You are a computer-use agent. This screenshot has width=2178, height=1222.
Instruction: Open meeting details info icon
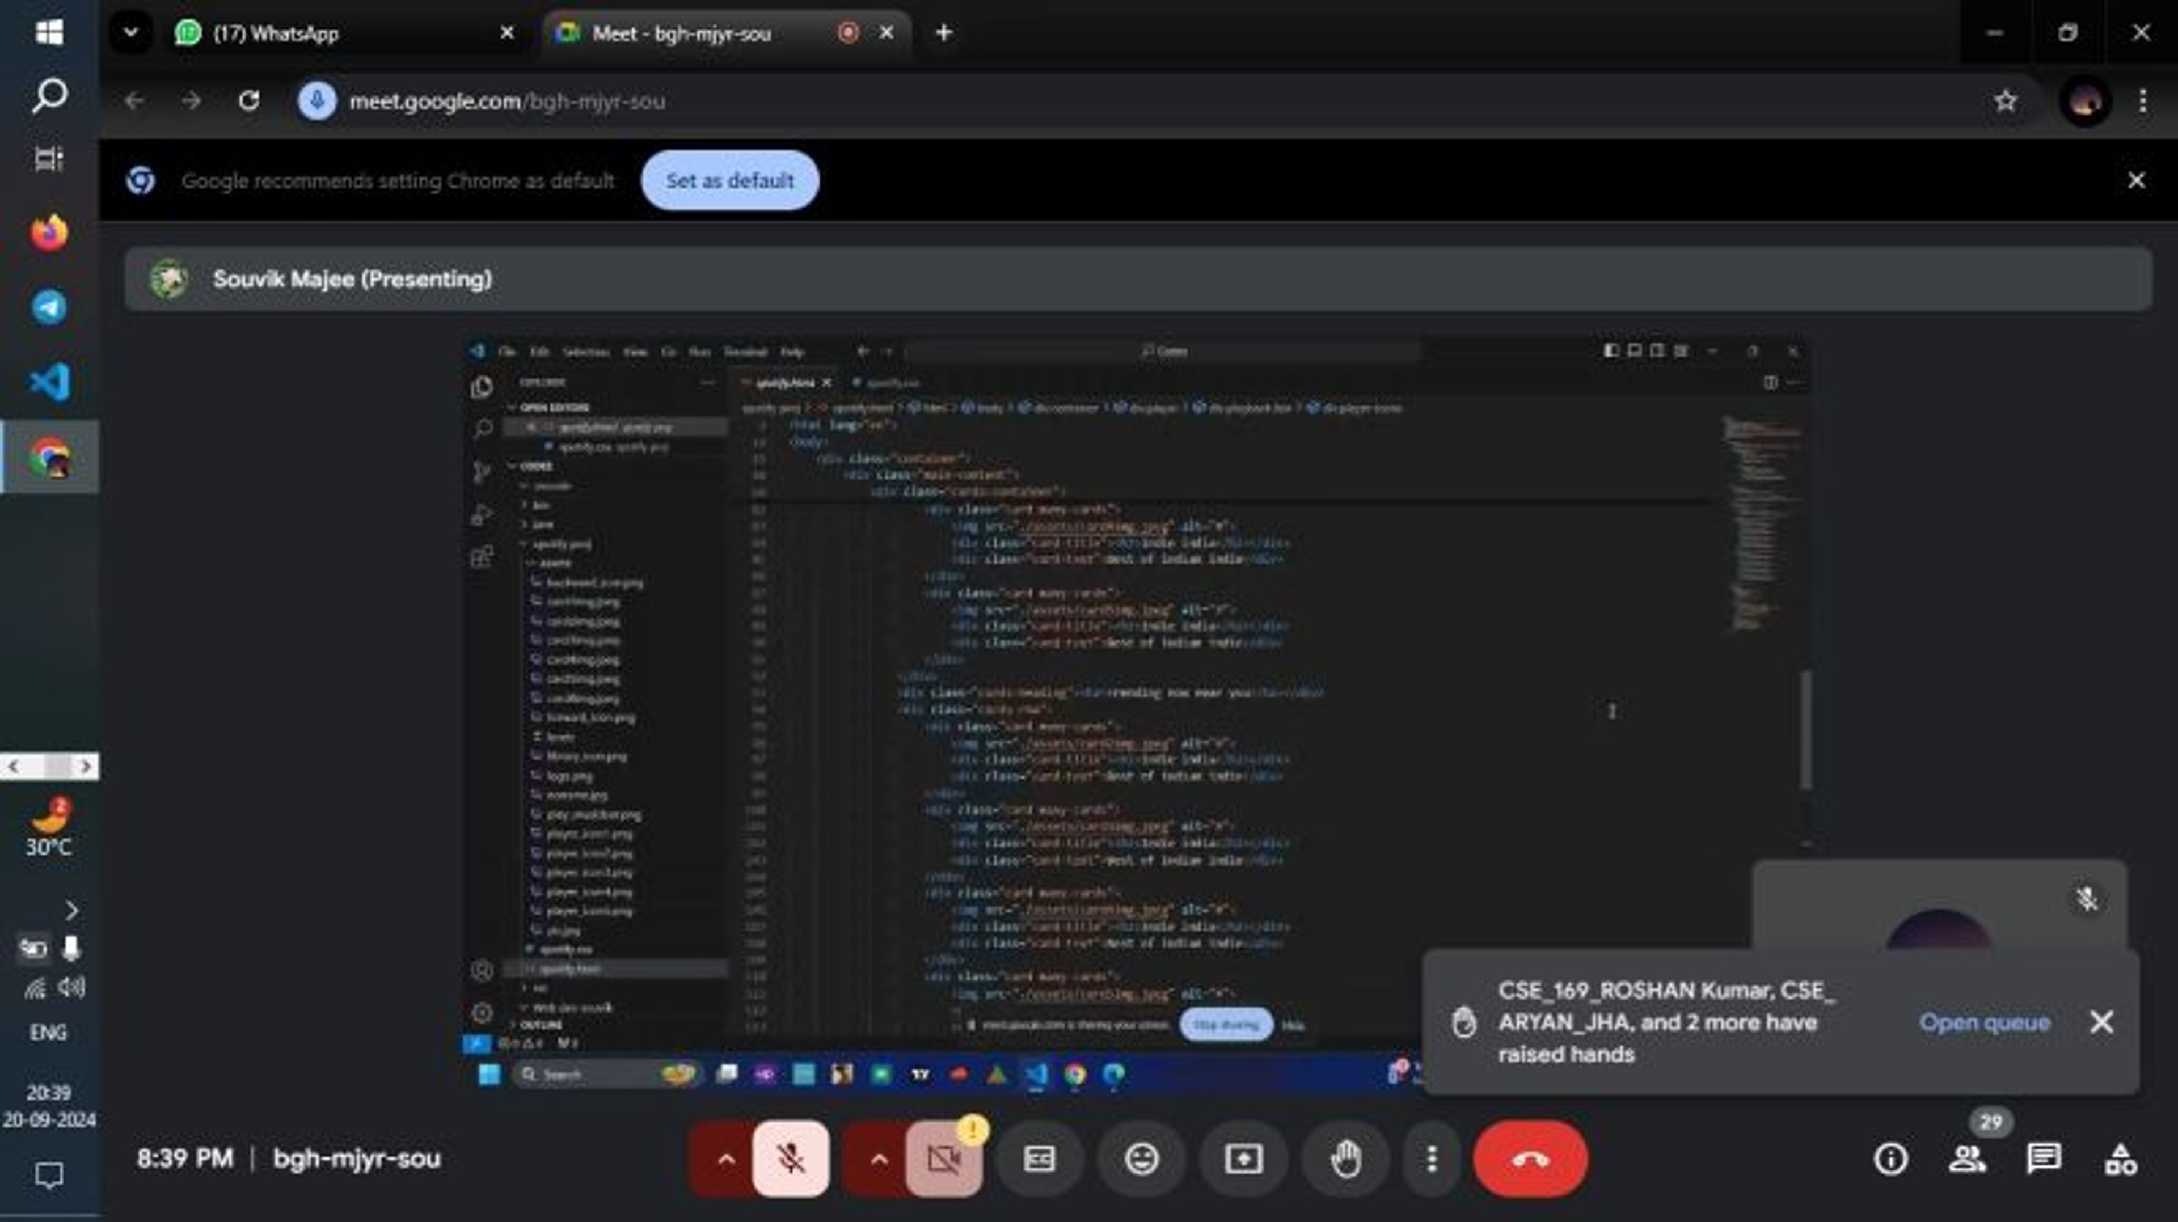pos(1890,1158)
